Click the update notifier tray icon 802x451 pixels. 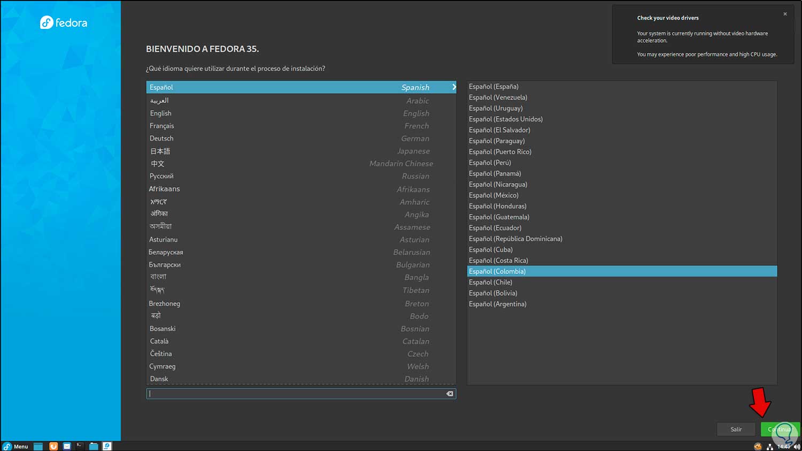(x=758, y=447)
